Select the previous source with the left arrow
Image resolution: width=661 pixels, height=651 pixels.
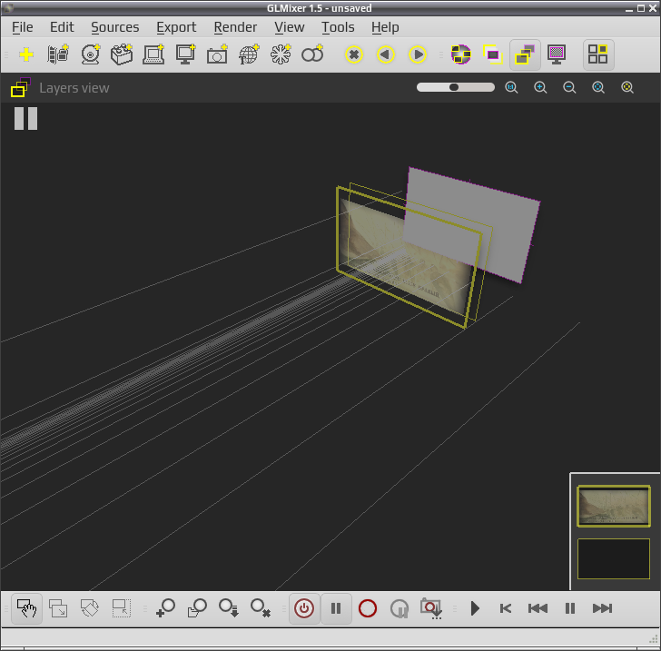[386, 54]
